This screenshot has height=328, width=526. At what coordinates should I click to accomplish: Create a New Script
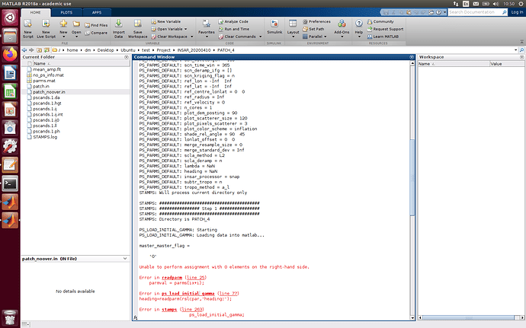click(x=28, y=29)
